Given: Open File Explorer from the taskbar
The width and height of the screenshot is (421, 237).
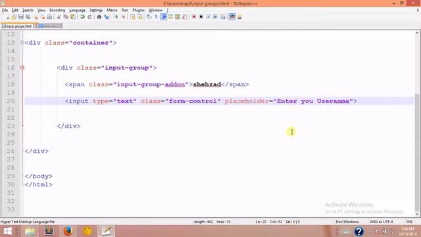Looking at the screenshot, I should coord(30,231).
